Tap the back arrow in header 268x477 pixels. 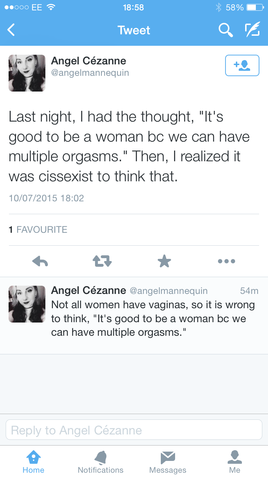click(11, 30)
